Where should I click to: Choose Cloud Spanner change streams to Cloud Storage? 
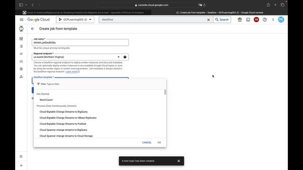(x=66, y=136)
